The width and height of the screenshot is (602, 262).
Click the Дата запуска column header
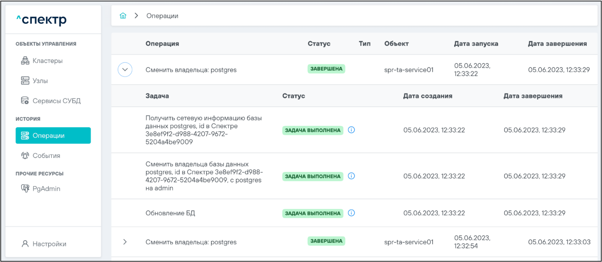pyautogui.click(x=476, y=44)
